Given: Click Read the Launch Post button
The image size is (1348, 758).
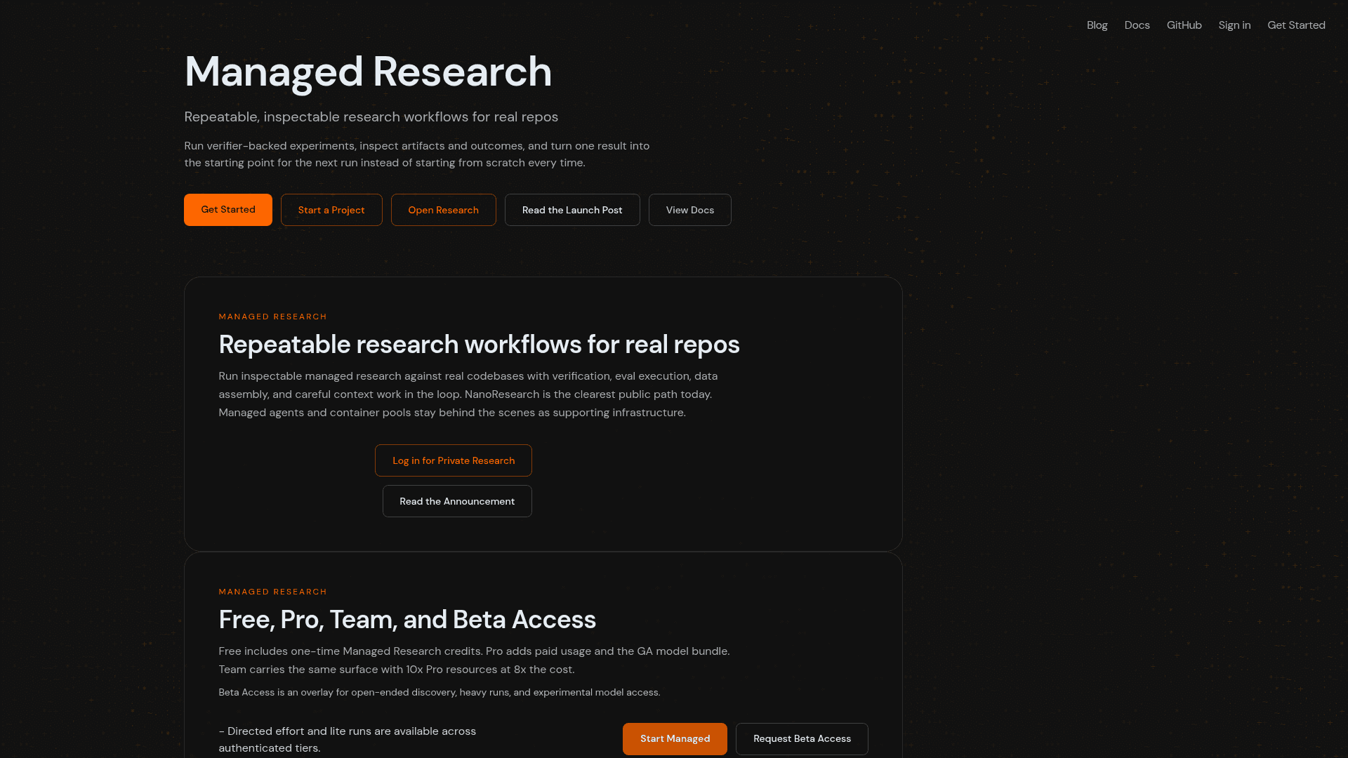Looking at the screenshot, I should [572, 210].
